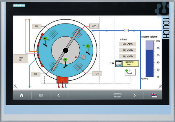Go to previous page with left chevron

(x=58, y=95)
